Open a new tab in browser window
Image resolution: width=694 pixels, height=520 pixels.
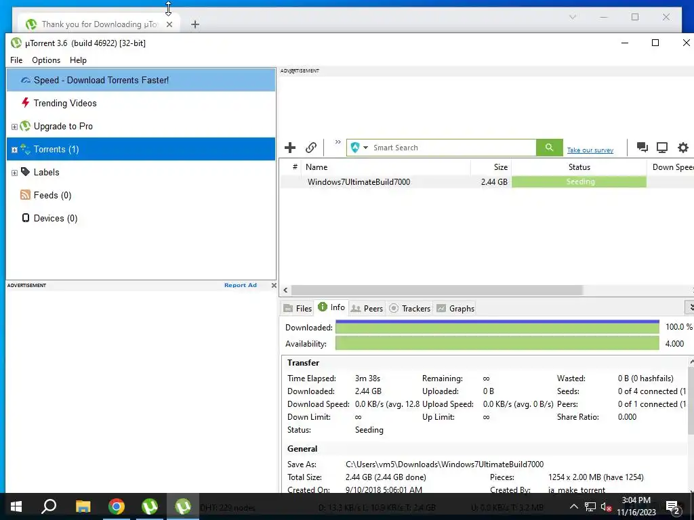tap(195, 24)
